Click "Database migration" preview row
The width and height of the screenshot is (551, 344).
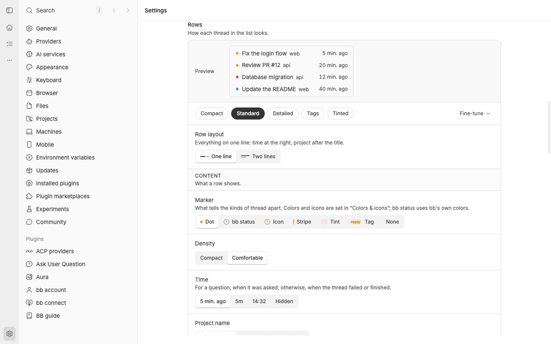[x=291, y=77]
